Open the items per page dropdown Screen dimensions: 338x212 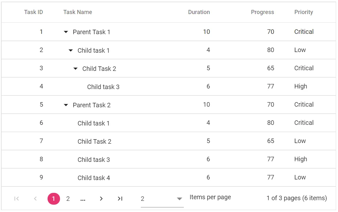point(179,199)
